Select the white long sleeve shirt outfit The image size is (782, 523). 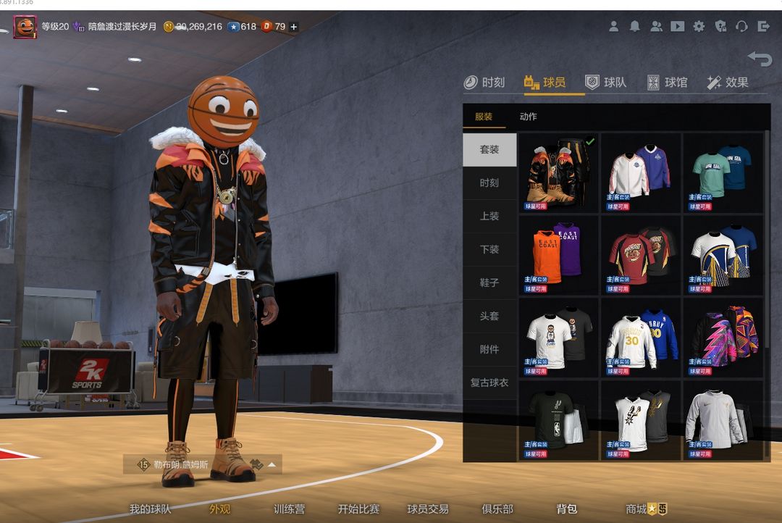point(723,420)
